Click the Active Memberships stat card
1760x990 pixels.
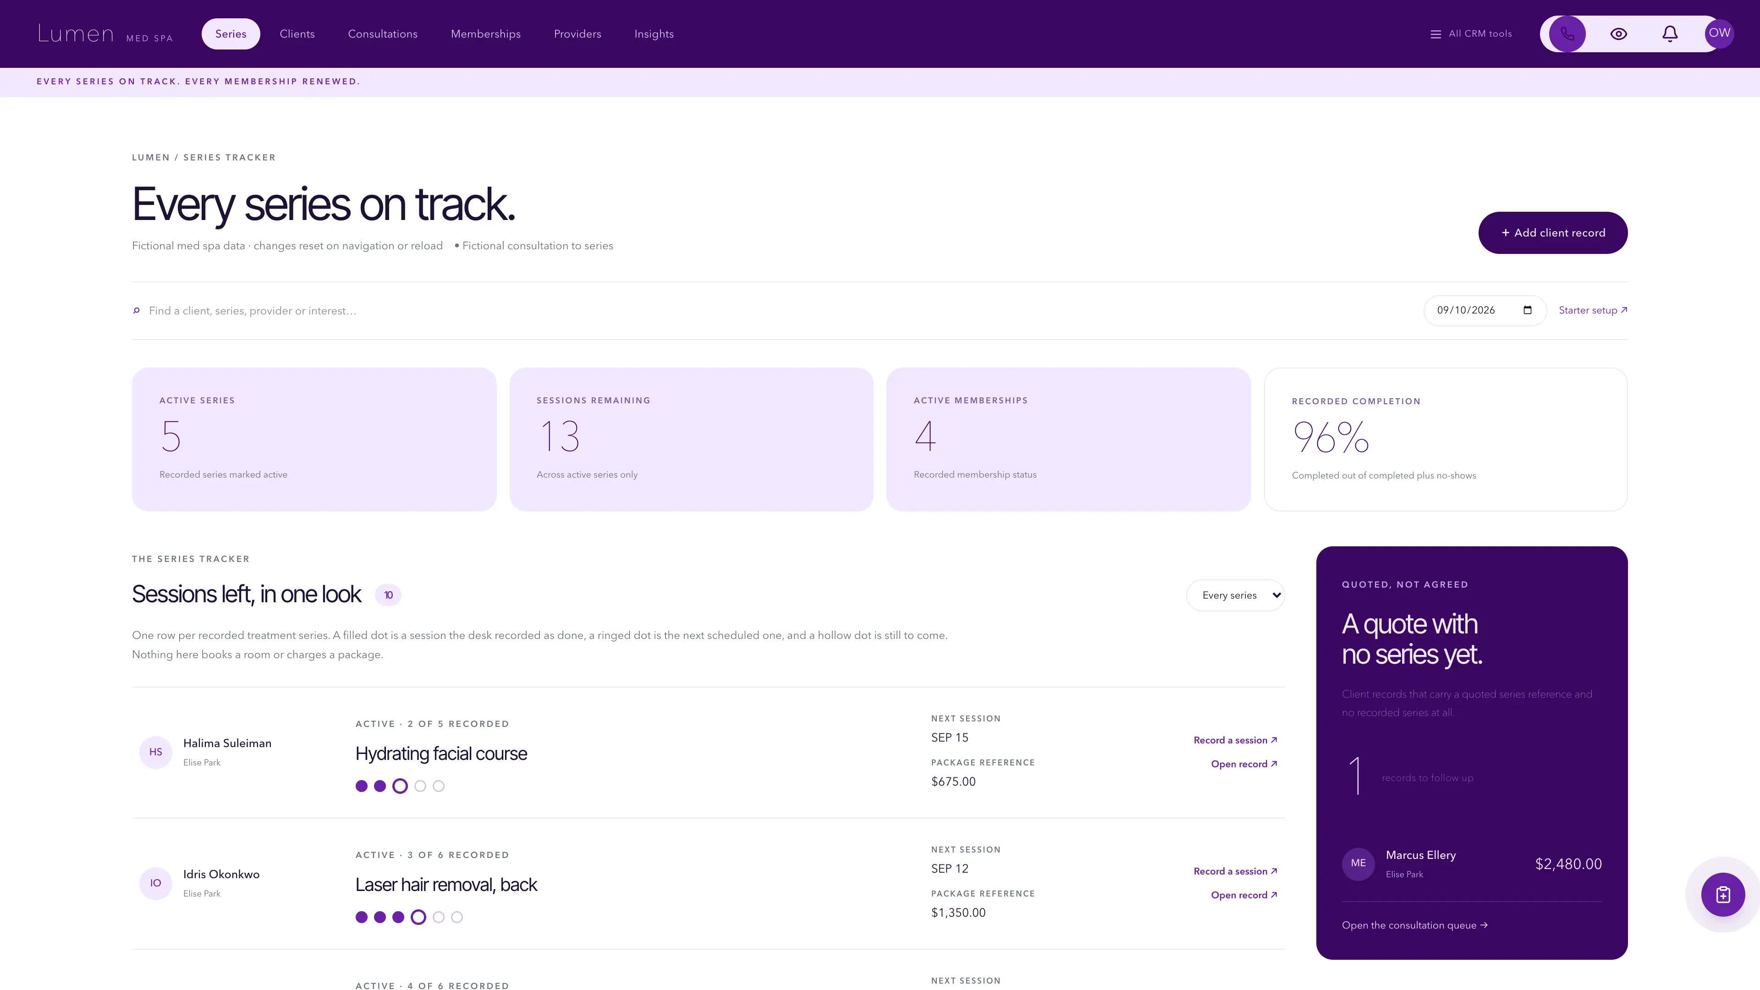[x=1068, y=440]
